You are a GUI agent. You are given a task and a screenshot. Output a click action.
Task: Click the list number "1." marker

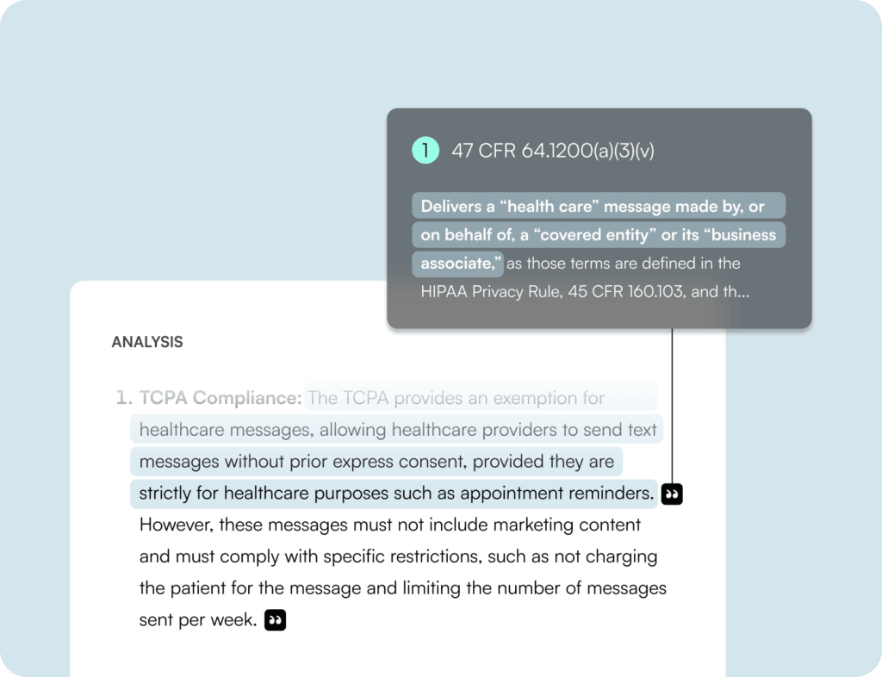point(124,398)
